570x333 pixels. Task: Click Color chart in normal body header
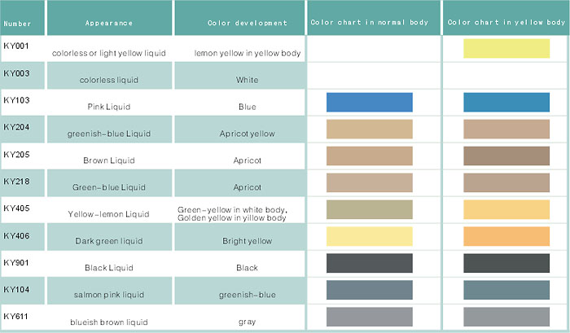(x=374, y=18)
